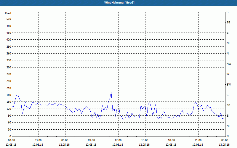This screenshot has width=237, height=148.
Task: Click the 120 y-axis value
Action: pos(9,109)
